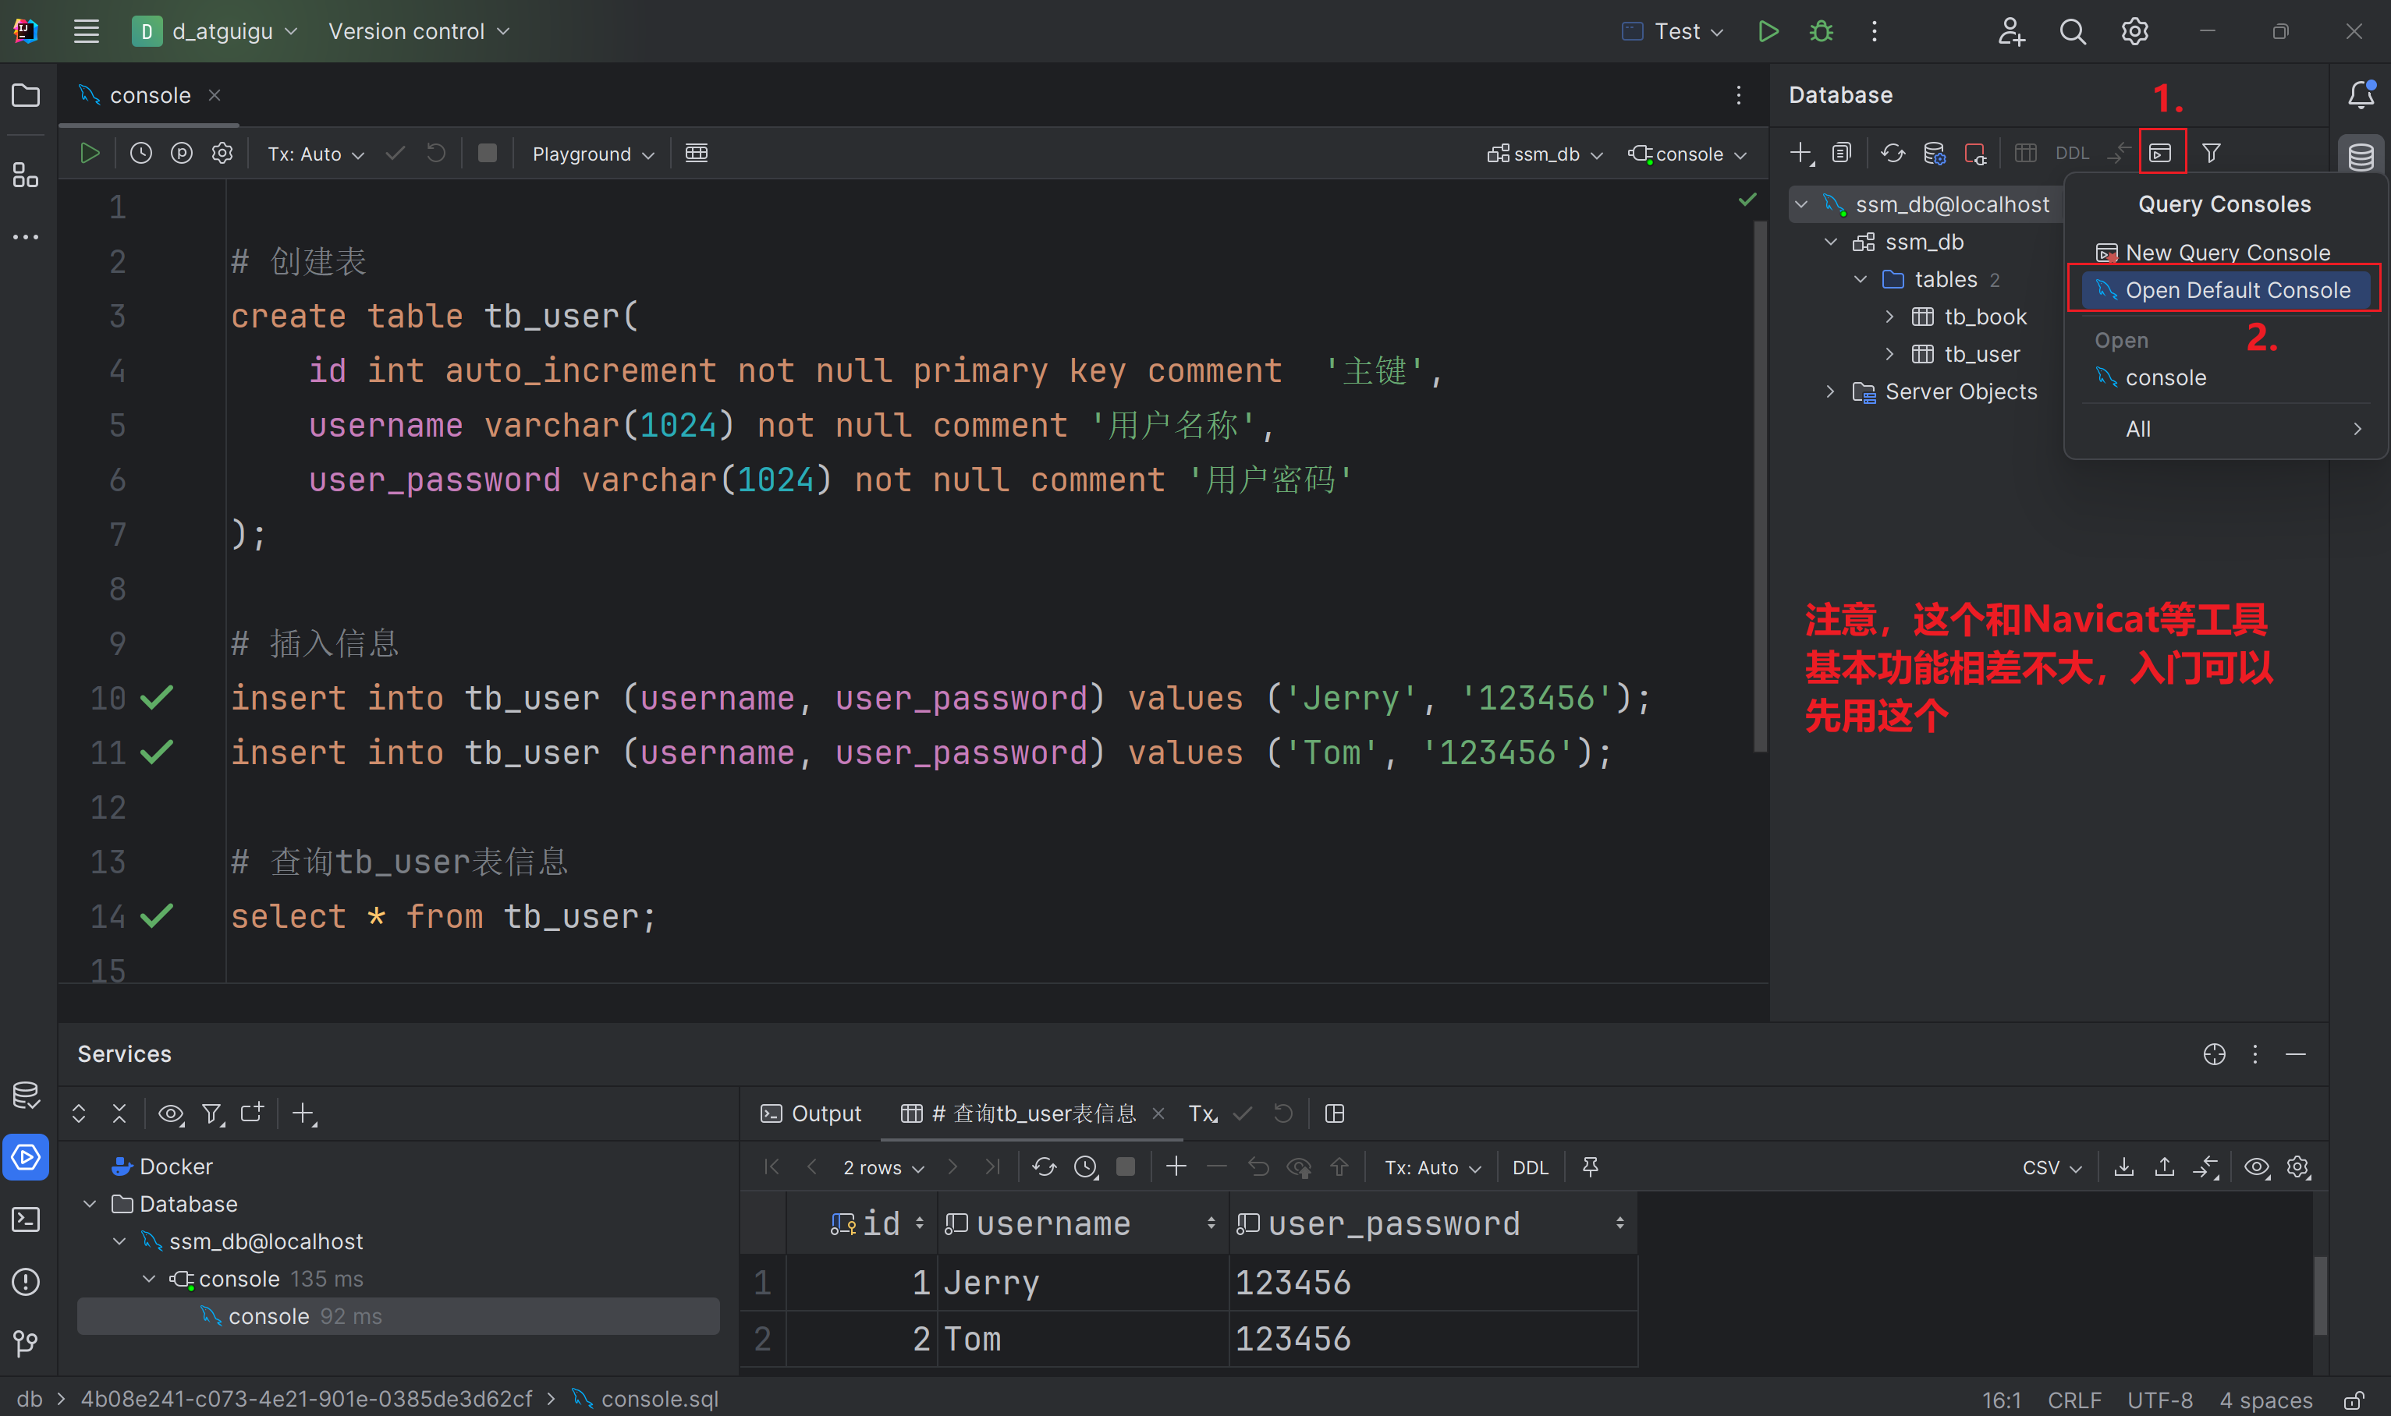Open the Jump to Query Console icon

(2161, 153)
